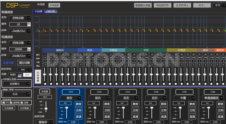Click the 全部重置 reset-all button
Image resolution: width=226 pixels, height=124 pixels.
[x=38, y=77]
